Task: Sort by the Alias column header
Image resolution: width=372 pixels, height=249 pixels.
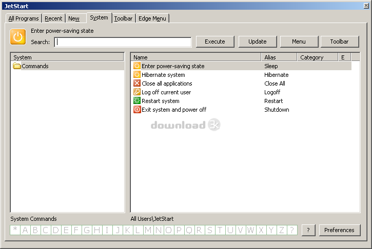Action: pos(279,57)
